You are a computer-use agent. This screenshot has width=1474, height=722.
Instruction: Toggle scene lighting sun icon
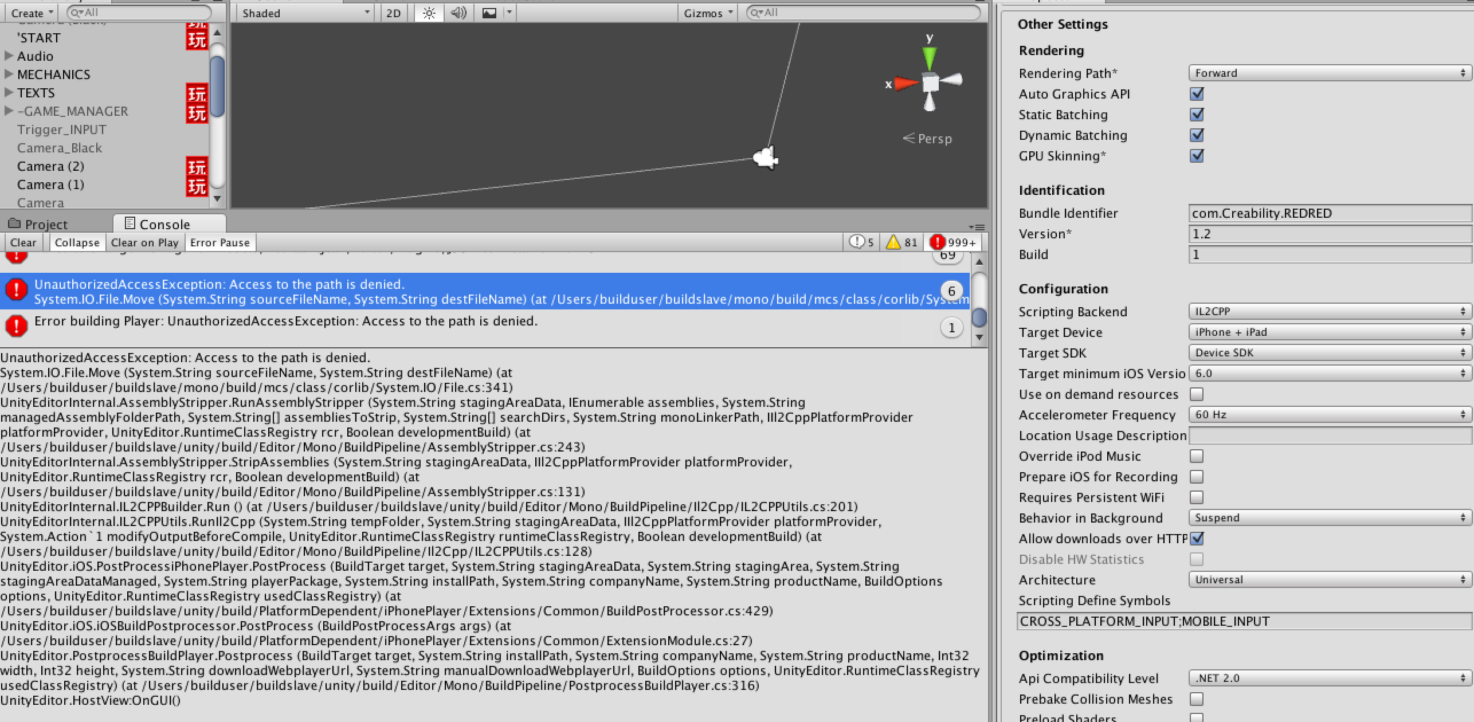(429, 13)
